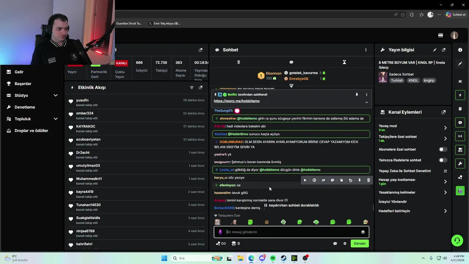Expand the pinned message with chevron
The height and width of the screenshot is (264, 469).
366,102
